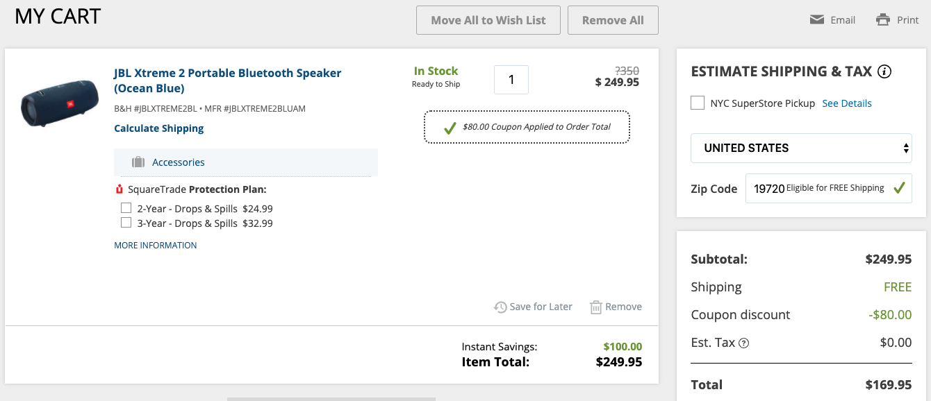Click the shipping estimate info icon

[884, 71]
